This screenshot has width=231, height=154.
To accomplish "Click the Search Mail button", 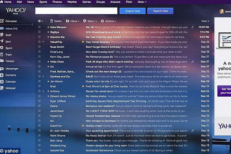I will [x=133, y=11].
